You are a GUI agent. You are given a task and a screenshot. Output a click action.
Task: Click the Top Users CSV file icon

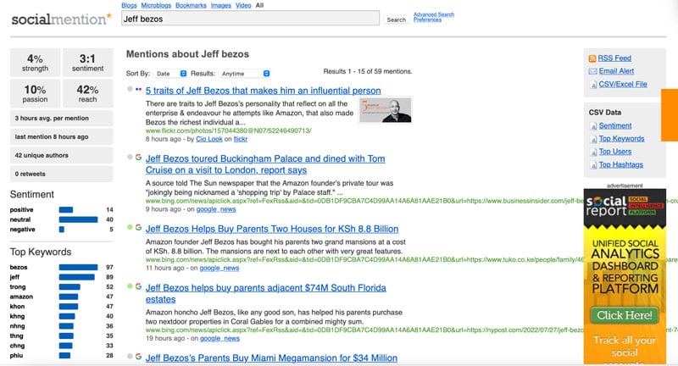coord(593,152)
